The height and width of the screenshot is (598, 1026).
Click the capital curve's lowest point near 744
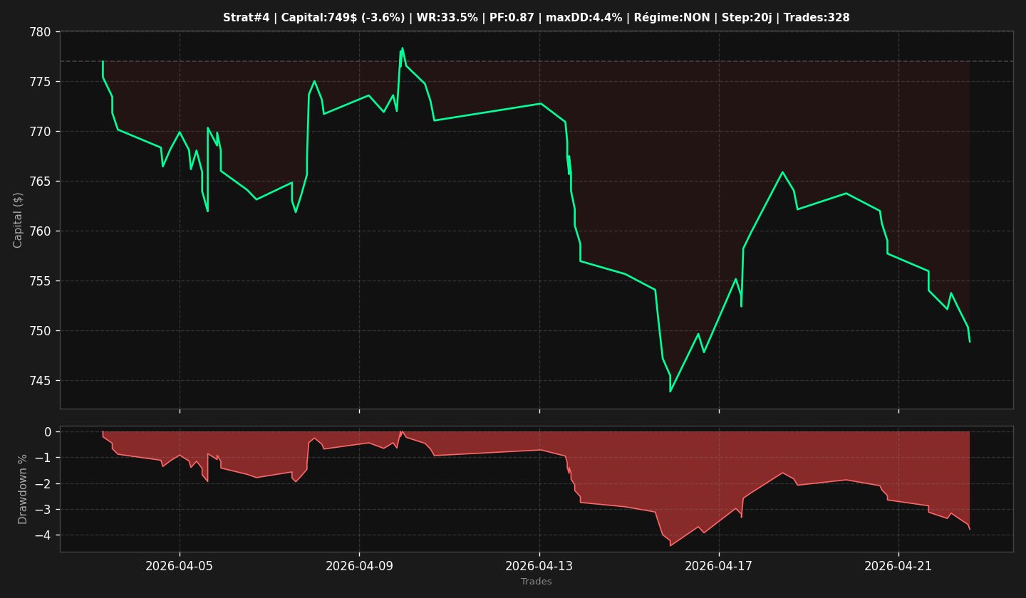click(x=670, y=391)
